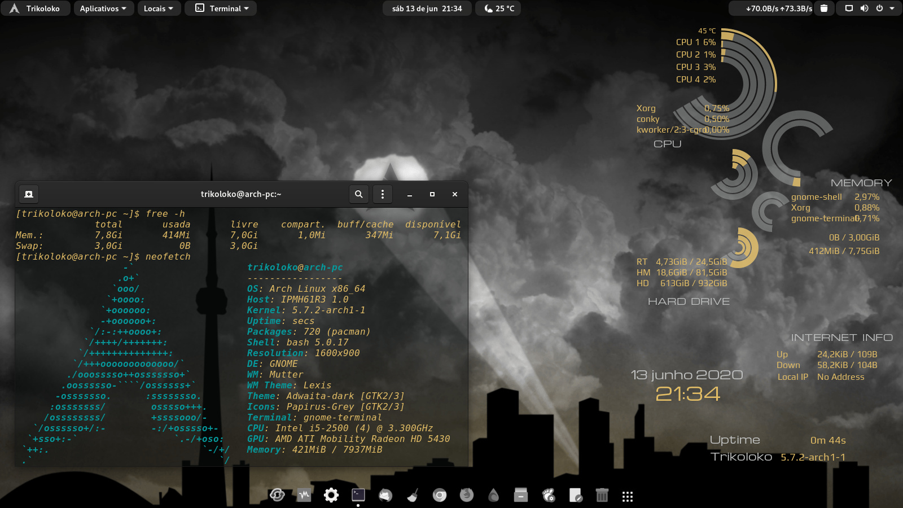Expand the Locais places menu
This screenshot has width=903, height=508.
pyautogui.click(x=159, y=8)
